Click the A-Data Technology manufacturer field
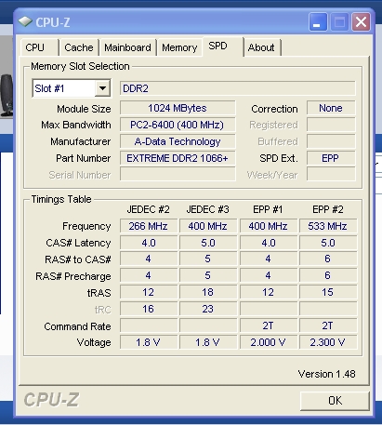Image resolution: width=382 pixels, height=425 pixels. click(x=178, y=141)
